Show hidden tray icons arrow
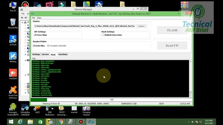223x125 pixels. [189, 122]
